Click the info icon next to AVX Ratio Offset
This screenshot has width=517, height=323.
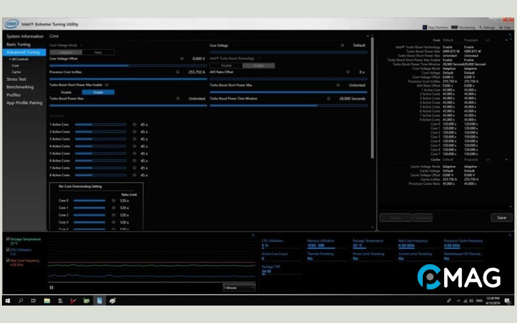coord(348,72)
